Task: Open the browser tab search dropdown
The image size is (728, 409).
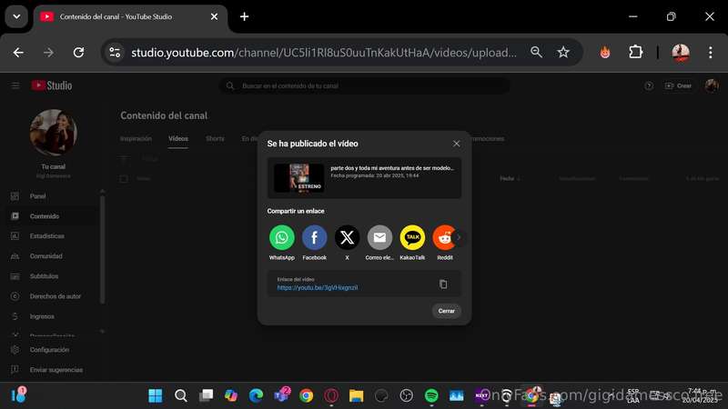Action: [x=16, y=16]
